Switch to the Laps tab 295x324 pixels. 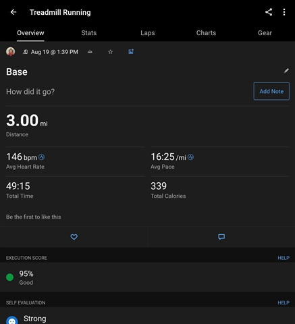coord(148,33)
